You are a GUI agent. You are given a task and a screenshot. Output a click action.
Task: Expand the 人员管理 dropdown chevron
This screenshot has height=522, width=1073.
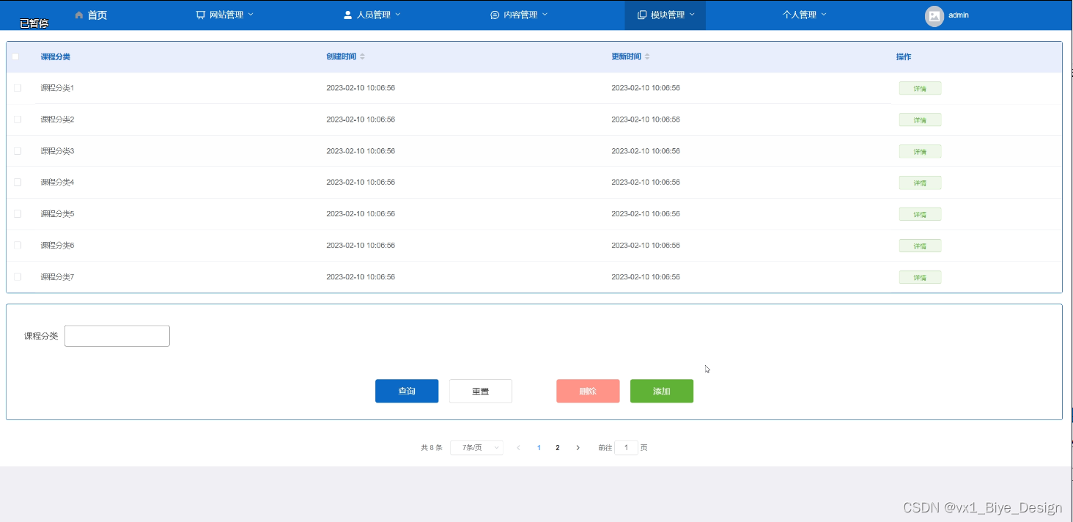[398, 15]
